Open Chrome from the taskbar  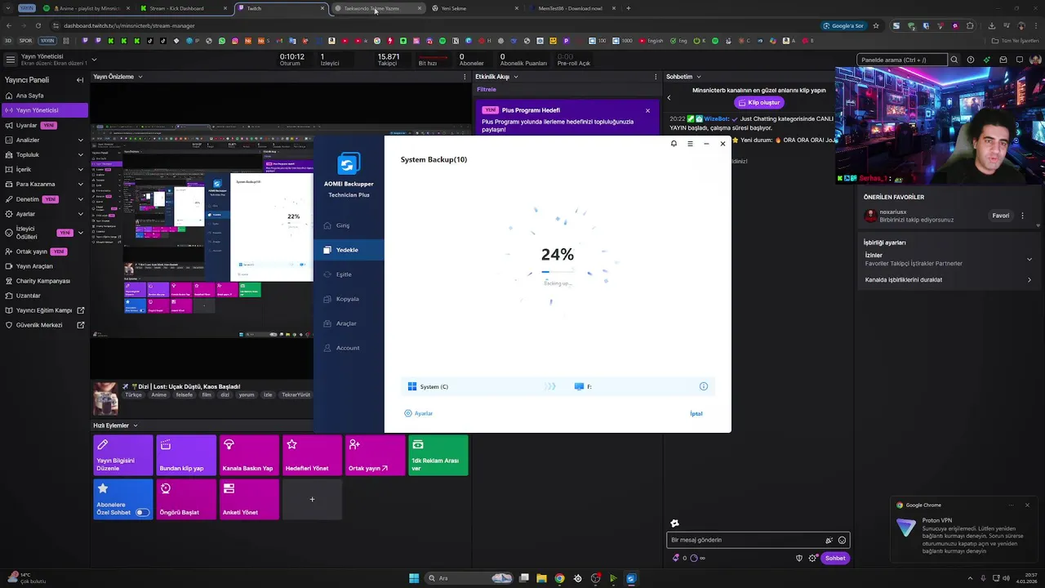click(559, 578)
